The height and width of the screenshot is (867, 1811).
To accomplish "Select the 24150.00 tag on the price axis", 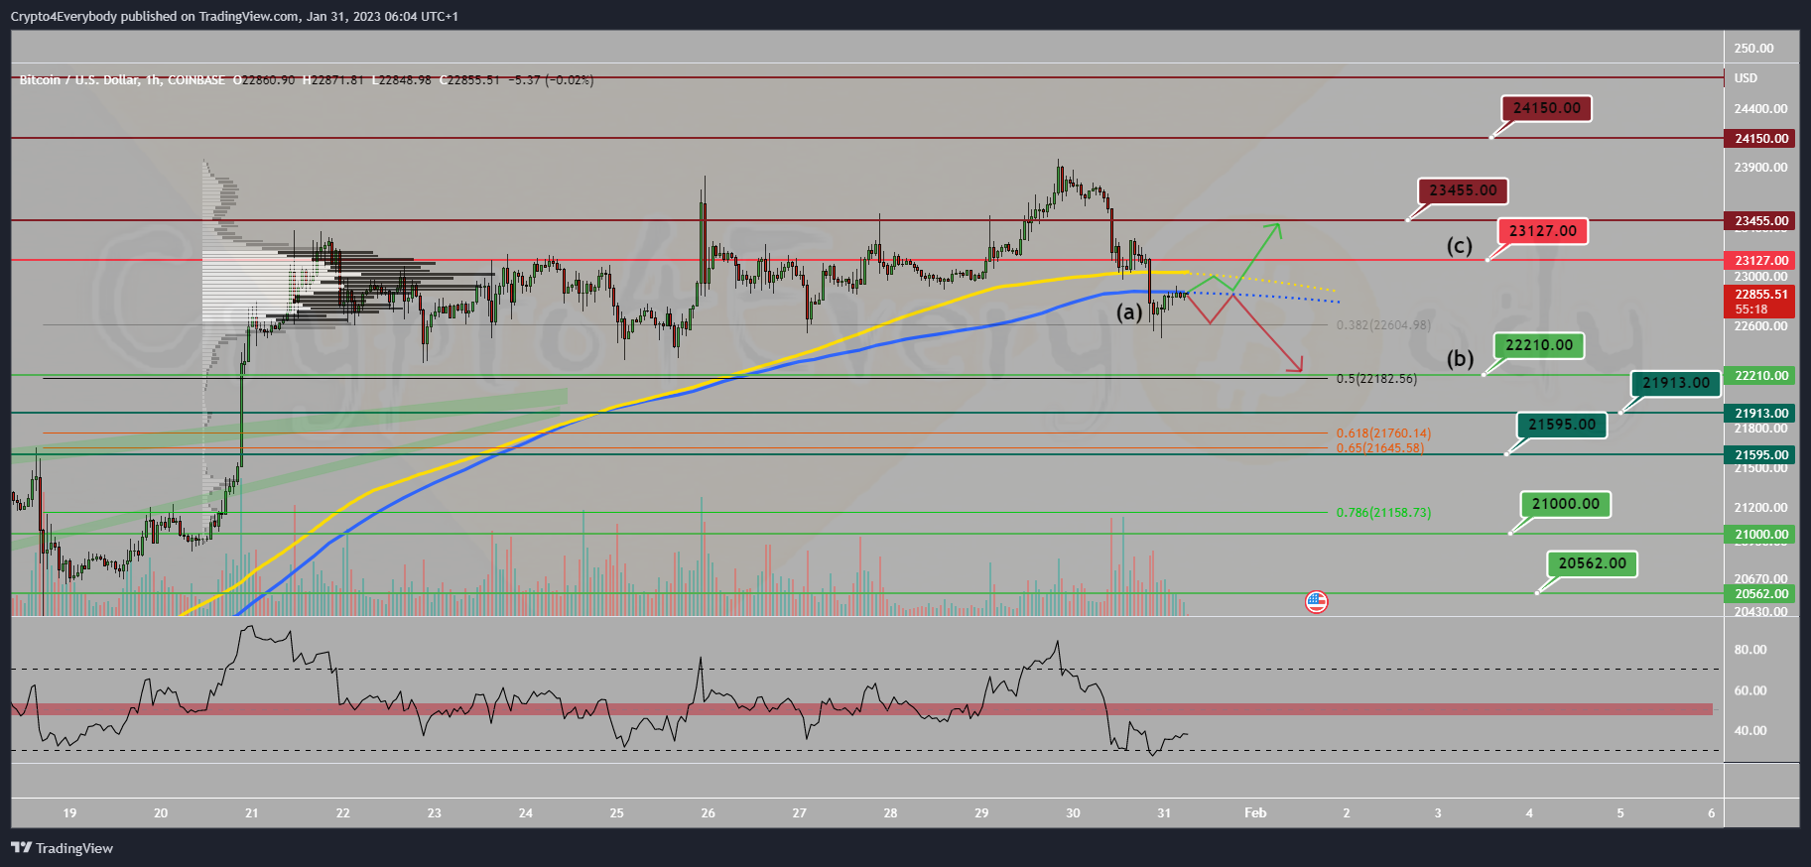I will (1761, 139).
